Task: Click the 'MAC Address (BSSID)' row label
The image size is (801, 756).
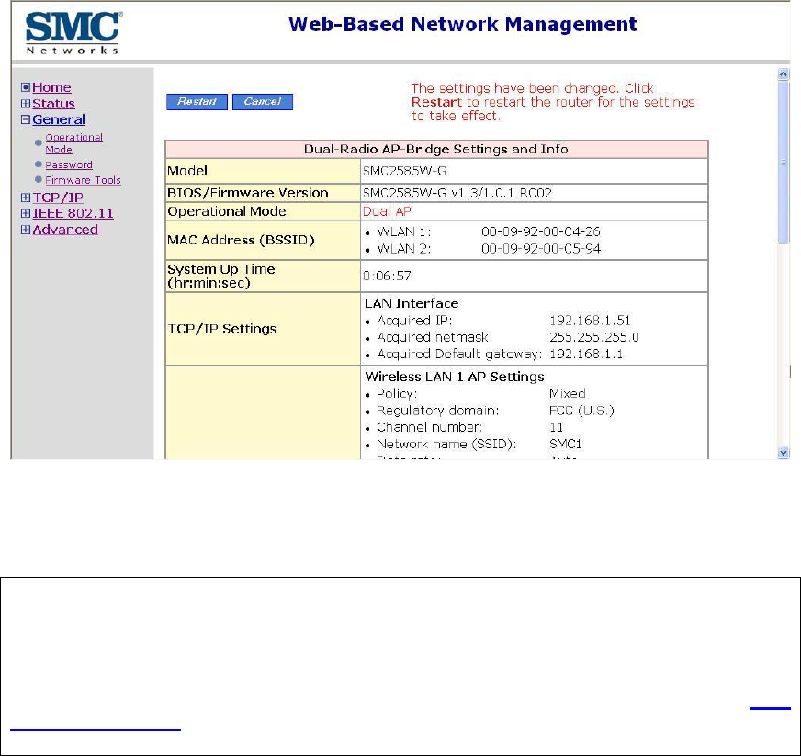Action: 241,240
